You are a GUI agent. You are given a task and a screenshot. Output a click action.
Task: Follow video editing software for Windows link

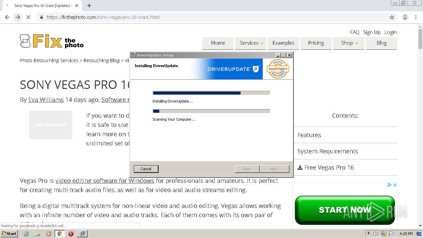[x=105, y=181]
